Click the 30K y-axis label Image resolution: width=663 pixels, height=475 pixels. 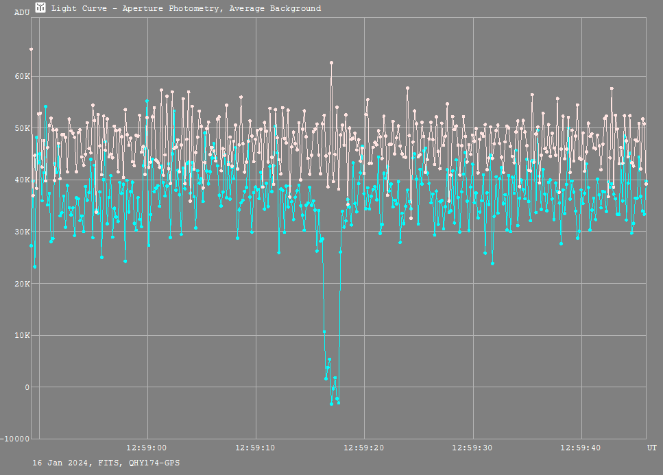(23, 232)
